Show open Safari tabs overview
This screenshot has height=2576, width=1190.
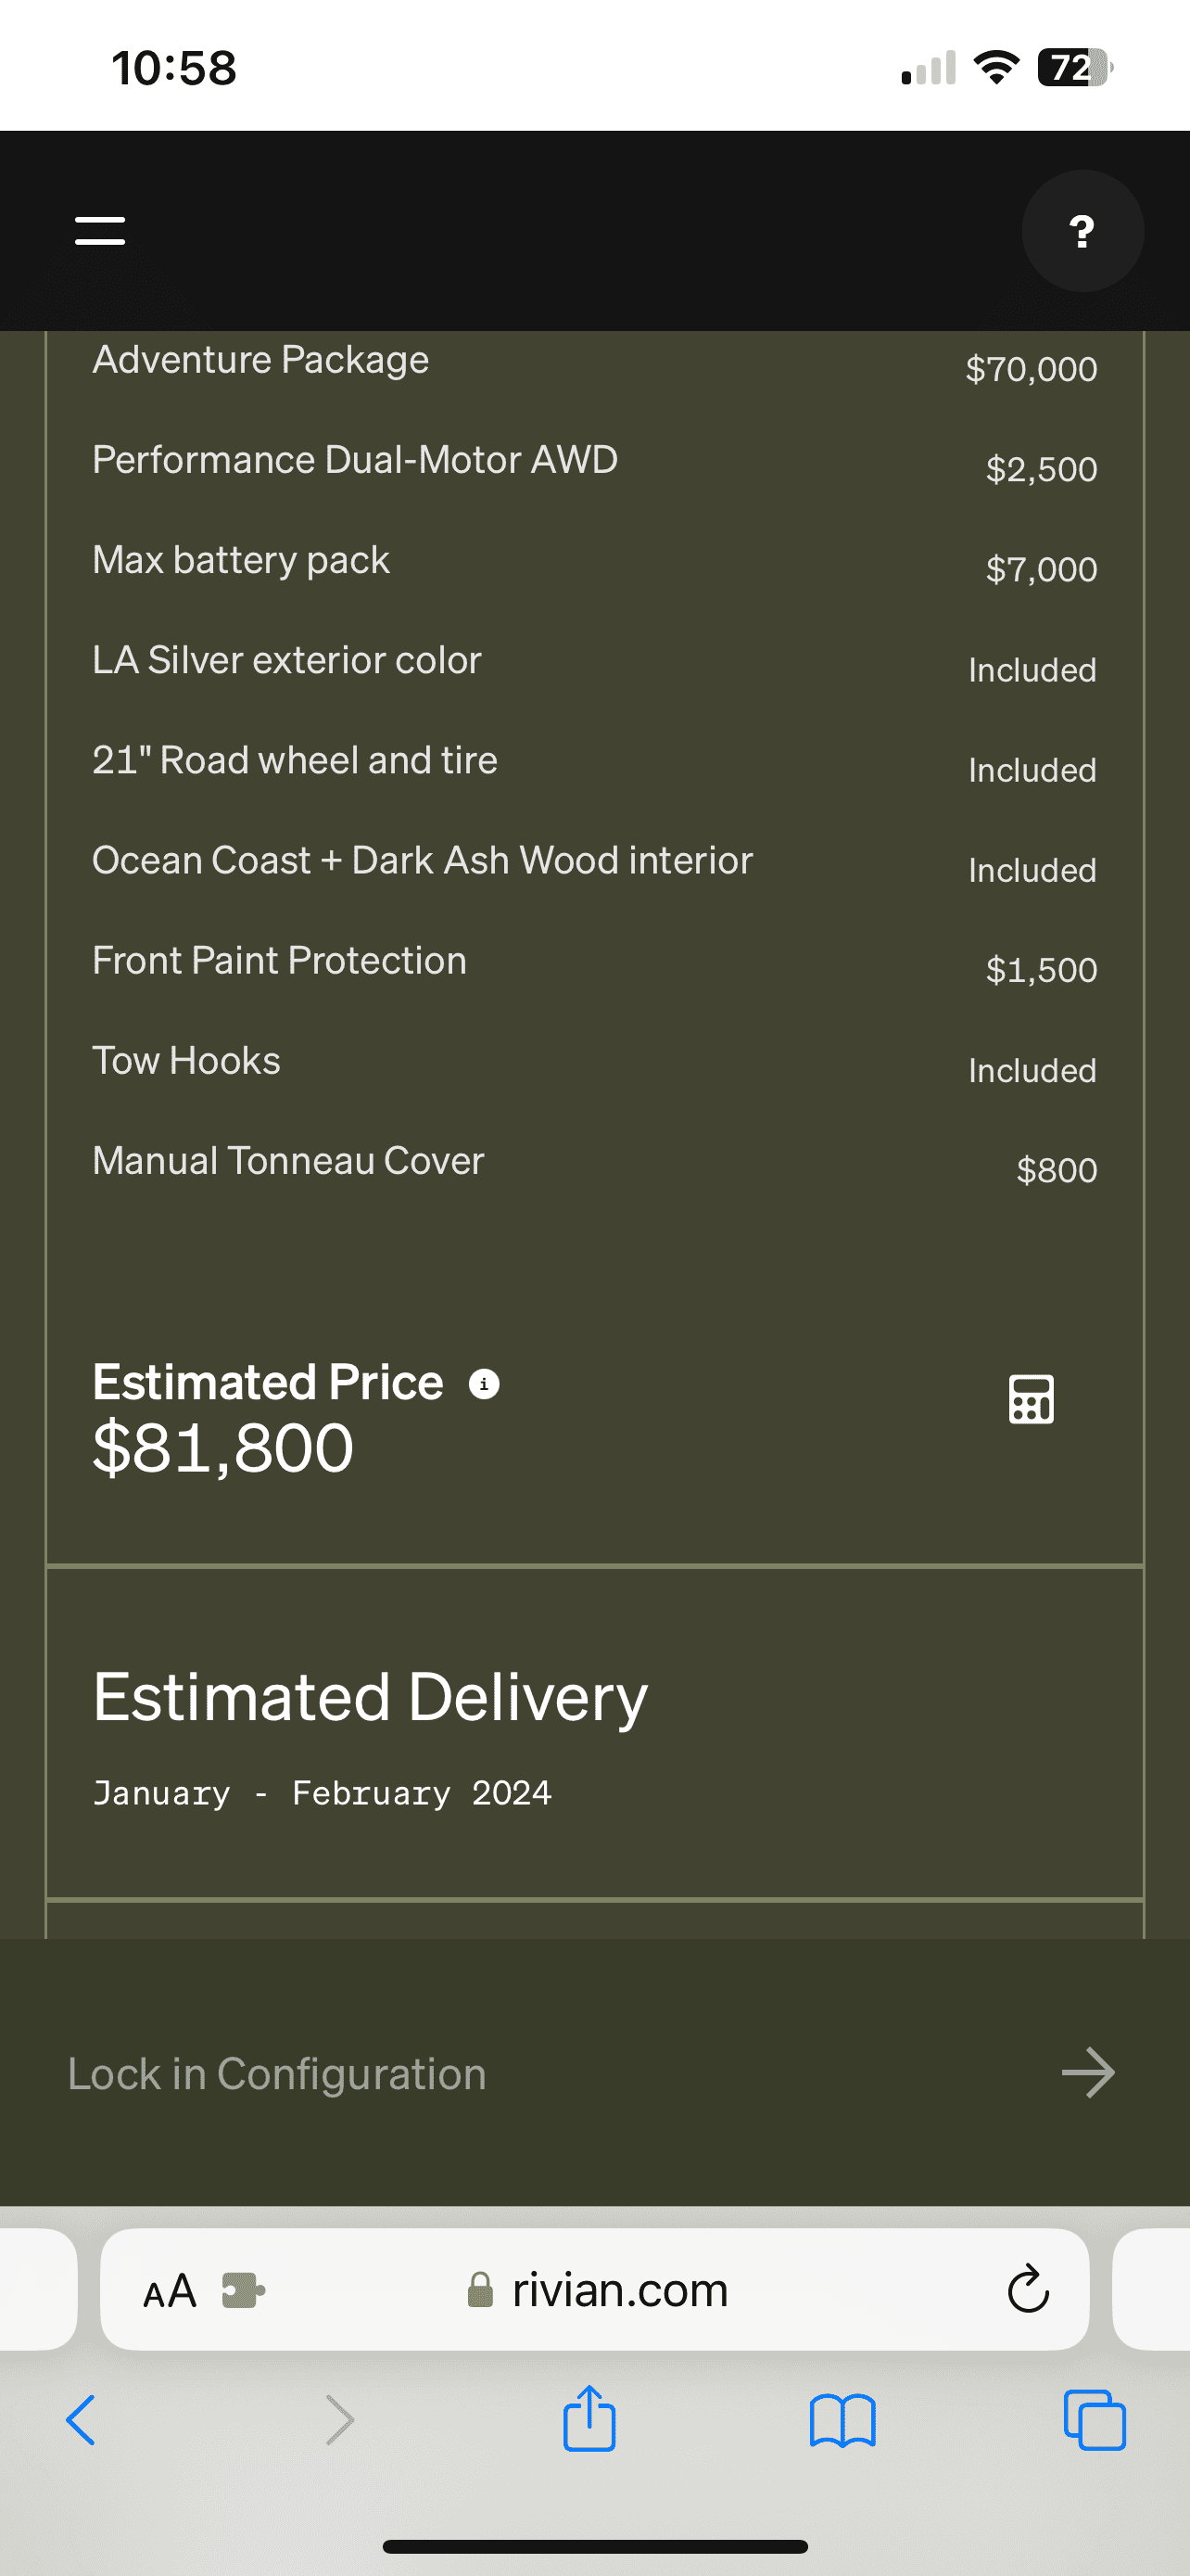coord(1095,2420)
